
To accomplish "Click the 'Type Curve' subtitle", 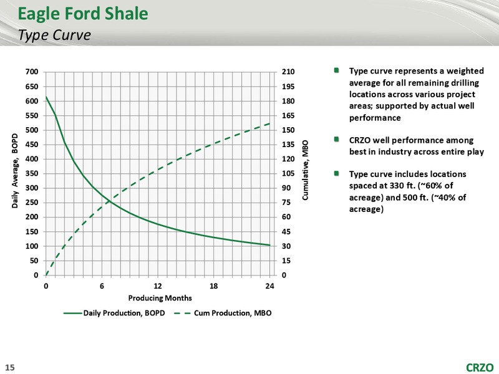I will pyautogui.click(x=54, y=35).
